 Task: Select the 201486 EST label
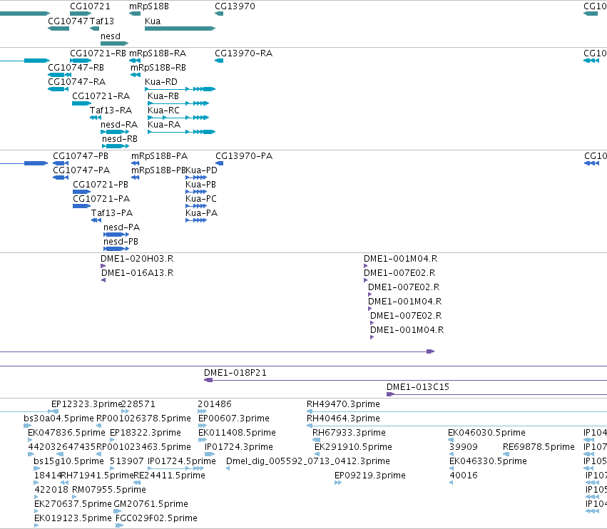tap(215, 404)
